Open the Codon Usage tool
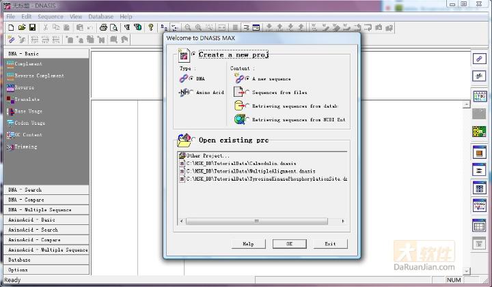 pos(29,123)
